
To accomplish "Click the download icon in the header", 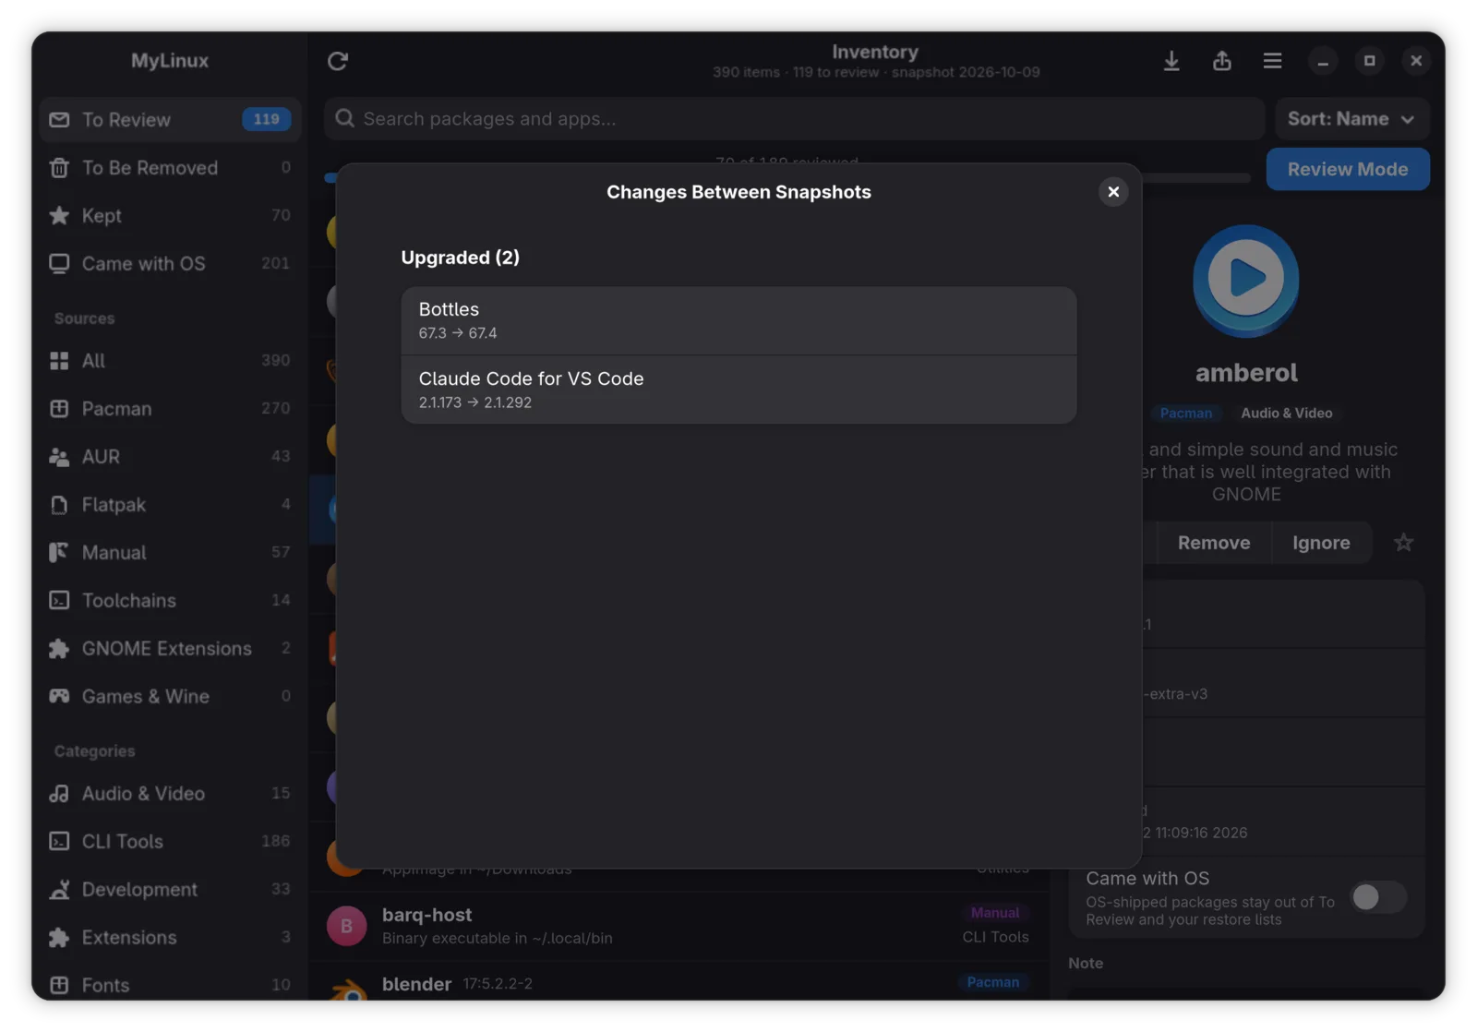I will [x=1171, y=61].
